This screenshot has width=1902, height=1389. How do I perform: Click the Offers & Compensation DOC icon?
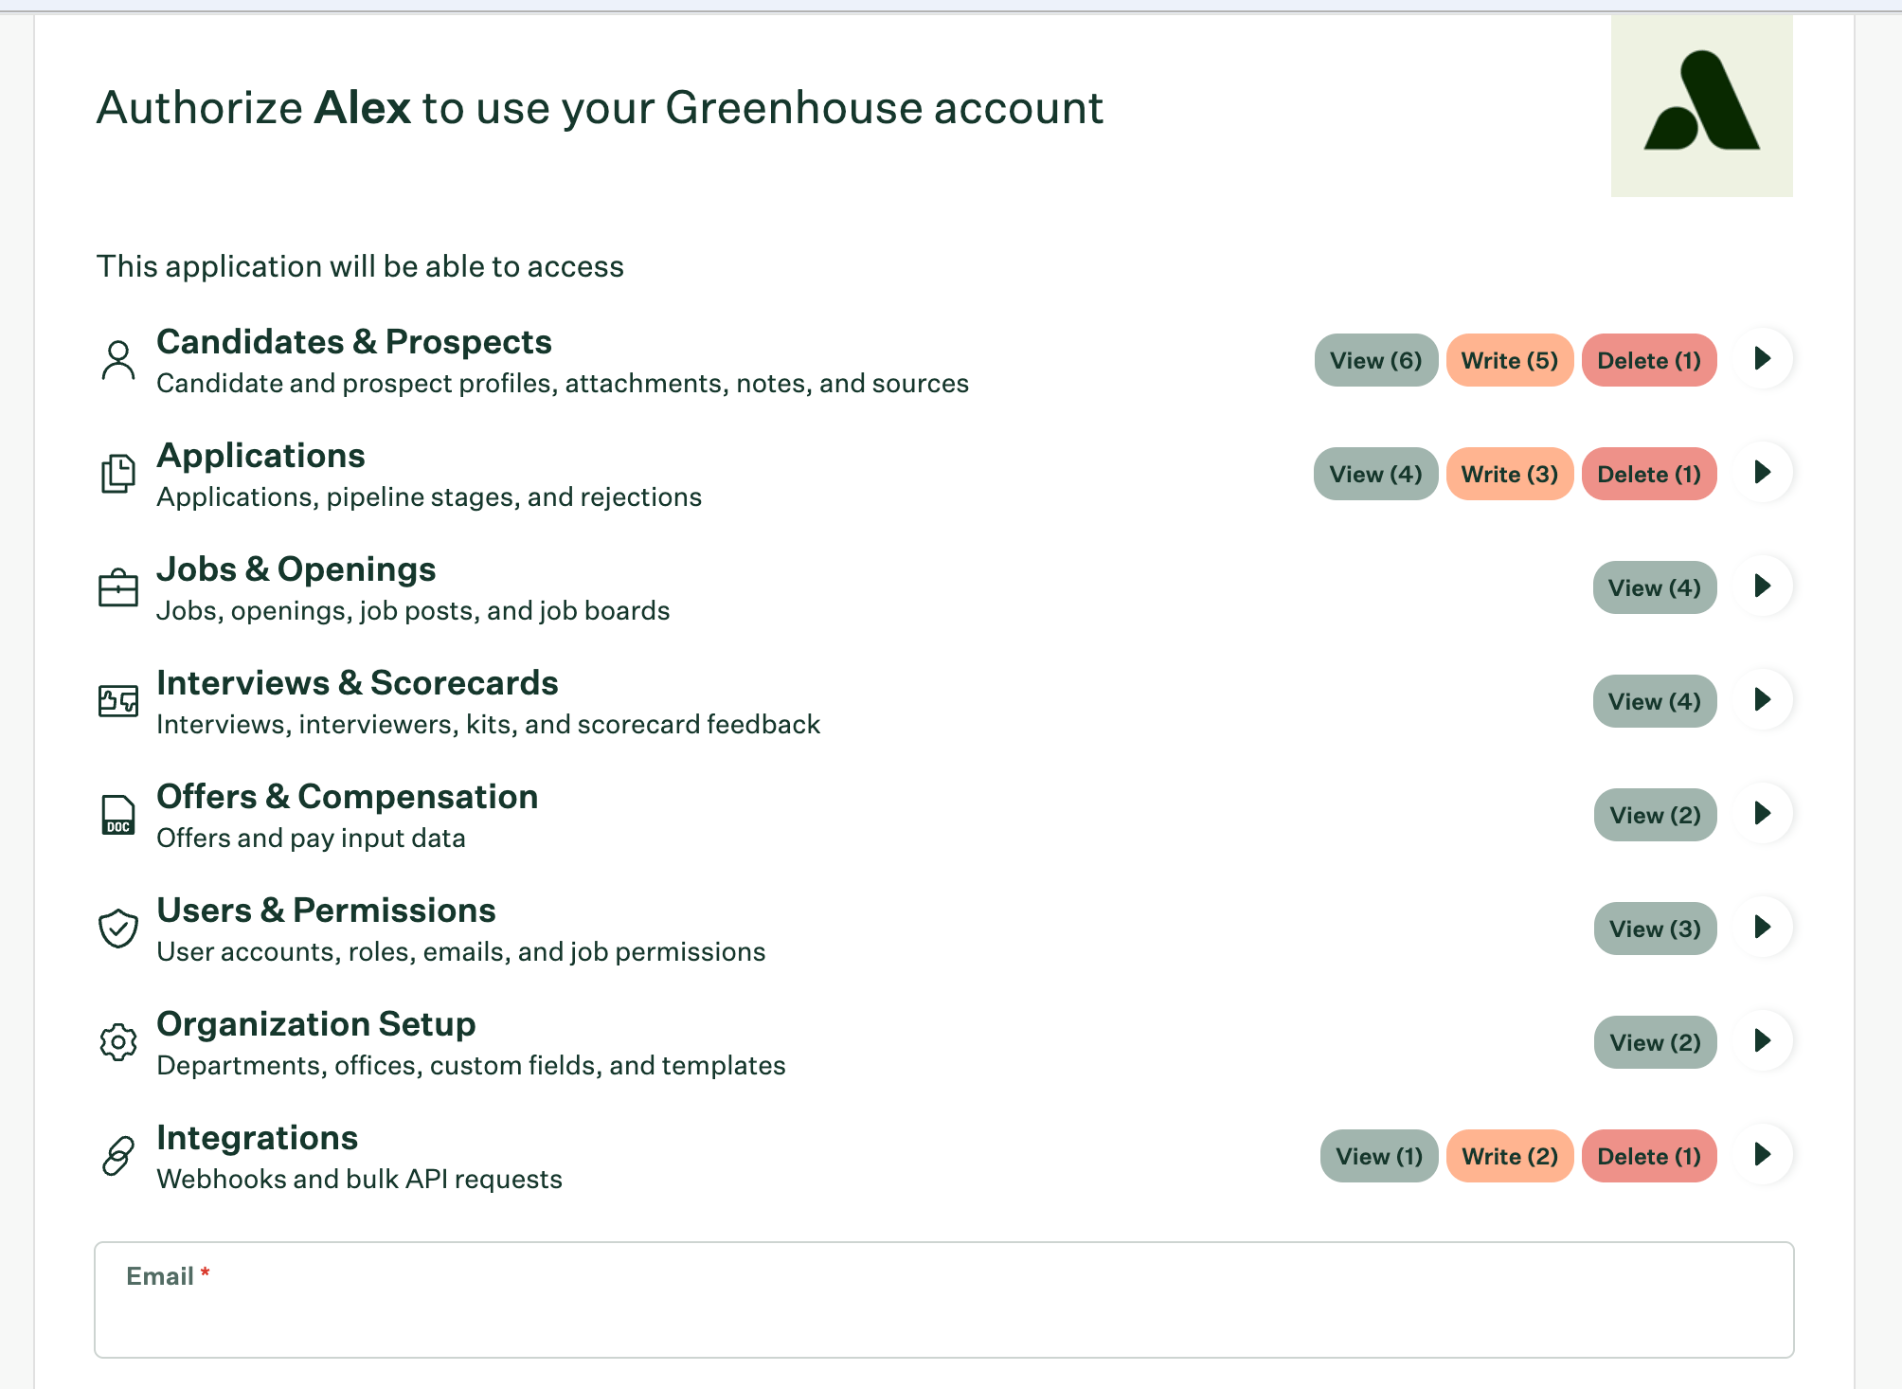[x=118, y=815]
